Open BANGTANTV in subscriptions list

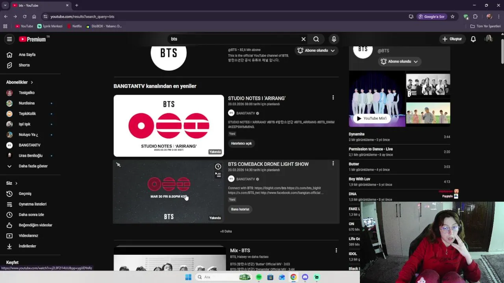pyautogui.click(x=30, y=145)
